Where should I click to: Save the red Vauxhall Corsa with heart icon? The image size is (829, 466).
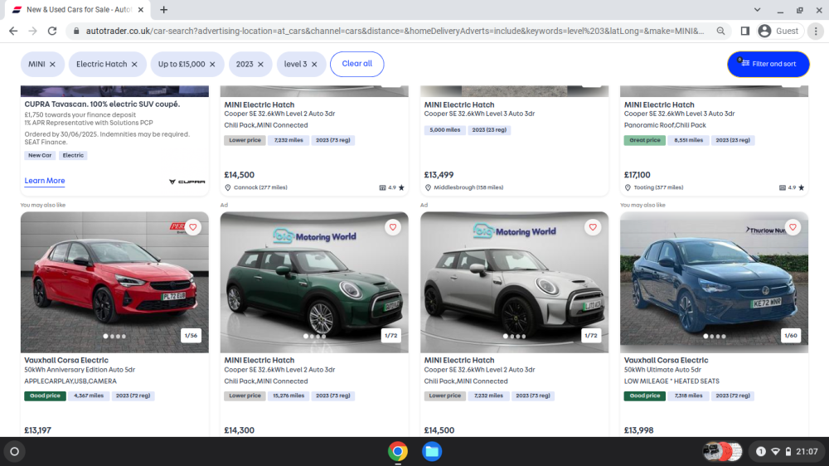pos(193,227)
